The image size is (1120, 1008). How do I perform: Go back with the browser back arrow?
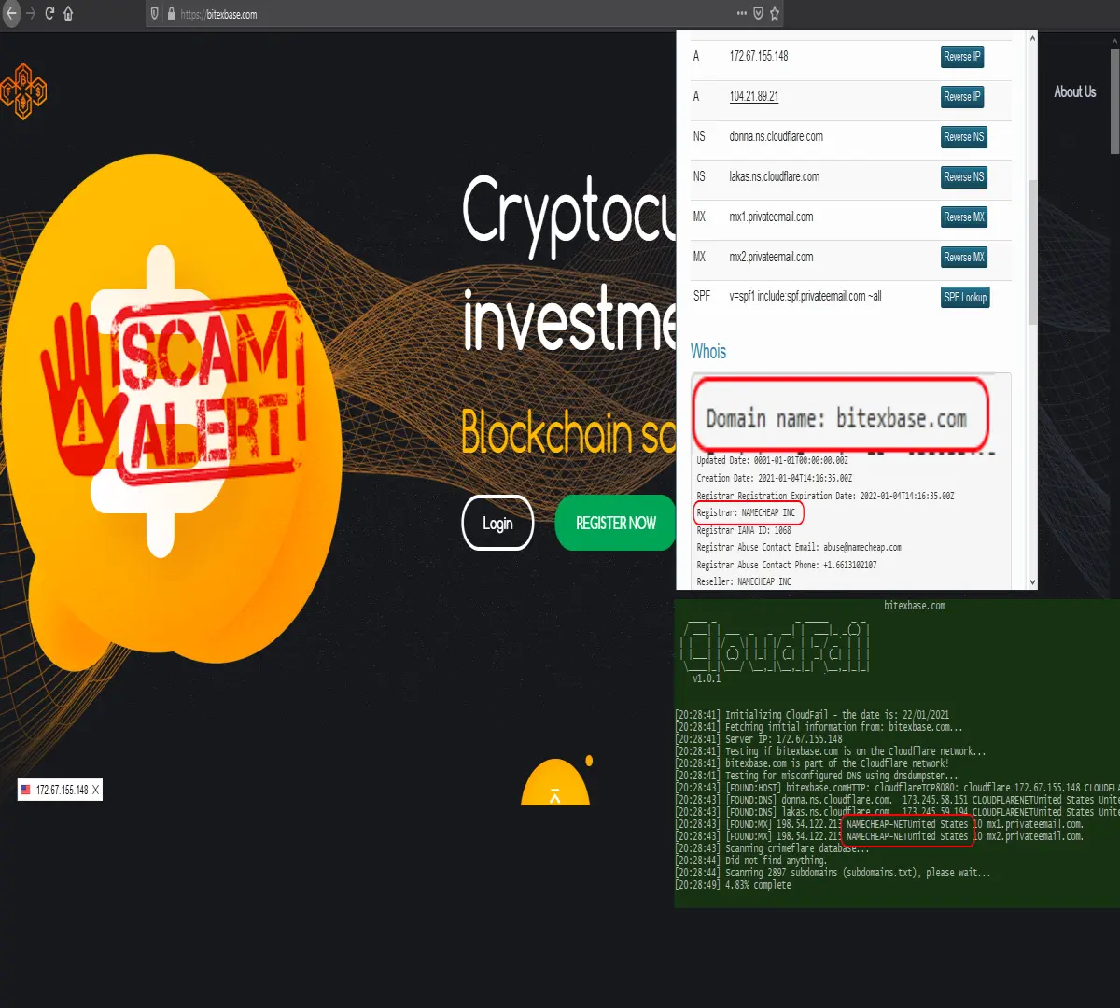(9, 14)
